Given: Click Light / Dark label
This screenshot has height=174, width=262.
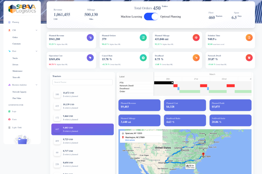Looking at the screenshot, I should [17, 127].
